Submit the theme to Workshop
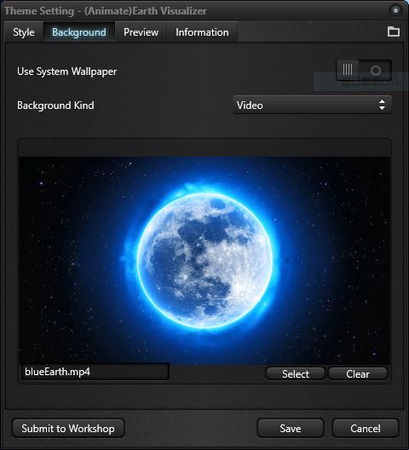The height and width of the screenshot is (450, 409). click(68, 428)
